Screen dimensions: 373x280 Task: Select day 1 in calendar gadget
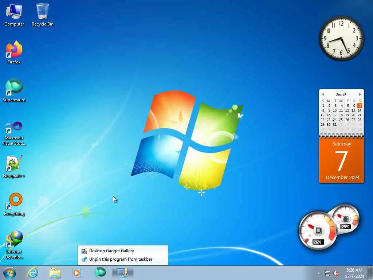(323, 105)
